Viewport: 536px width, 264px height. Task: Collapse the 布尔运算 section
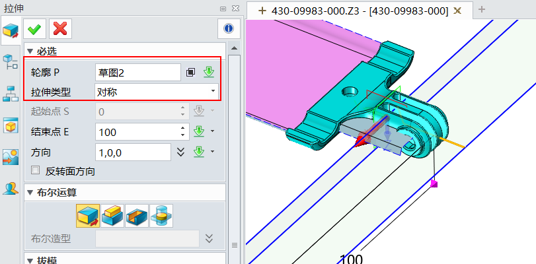tap(30, 192)
